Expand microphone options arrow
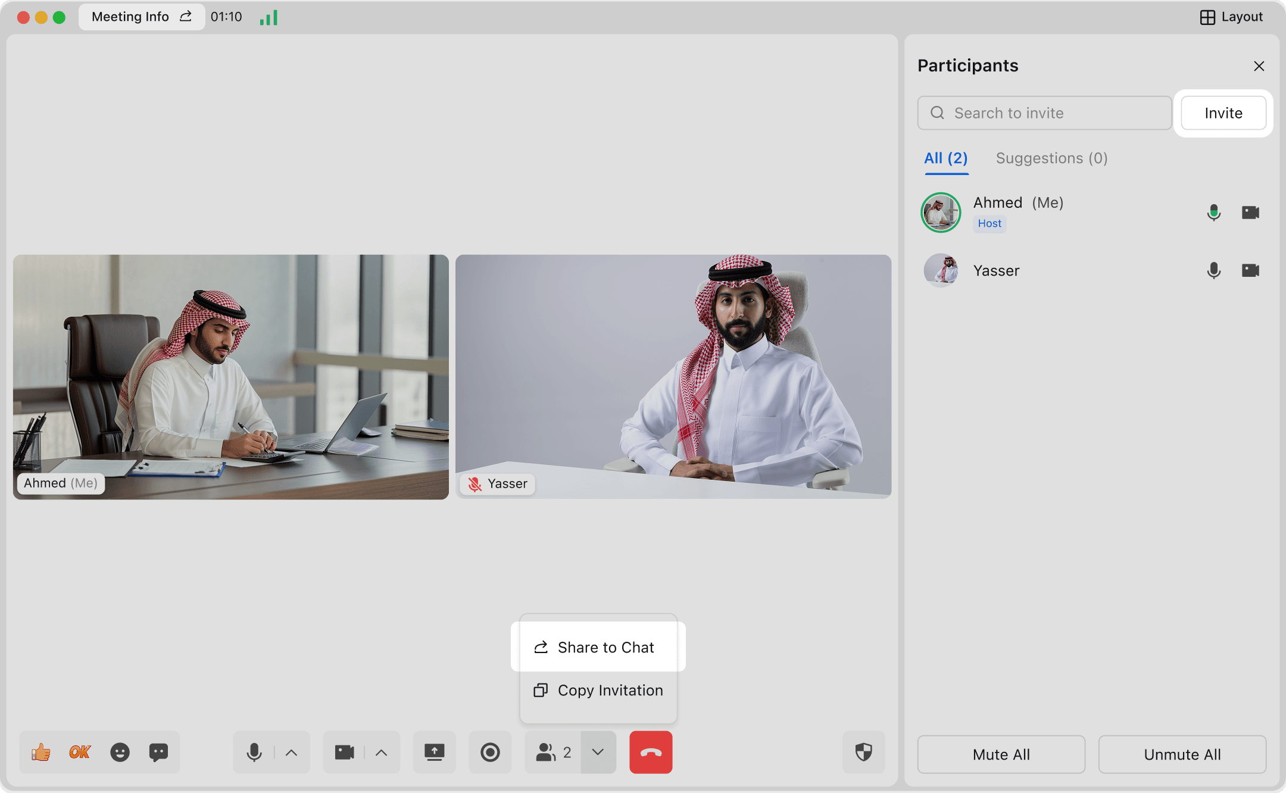 point(291,753)
